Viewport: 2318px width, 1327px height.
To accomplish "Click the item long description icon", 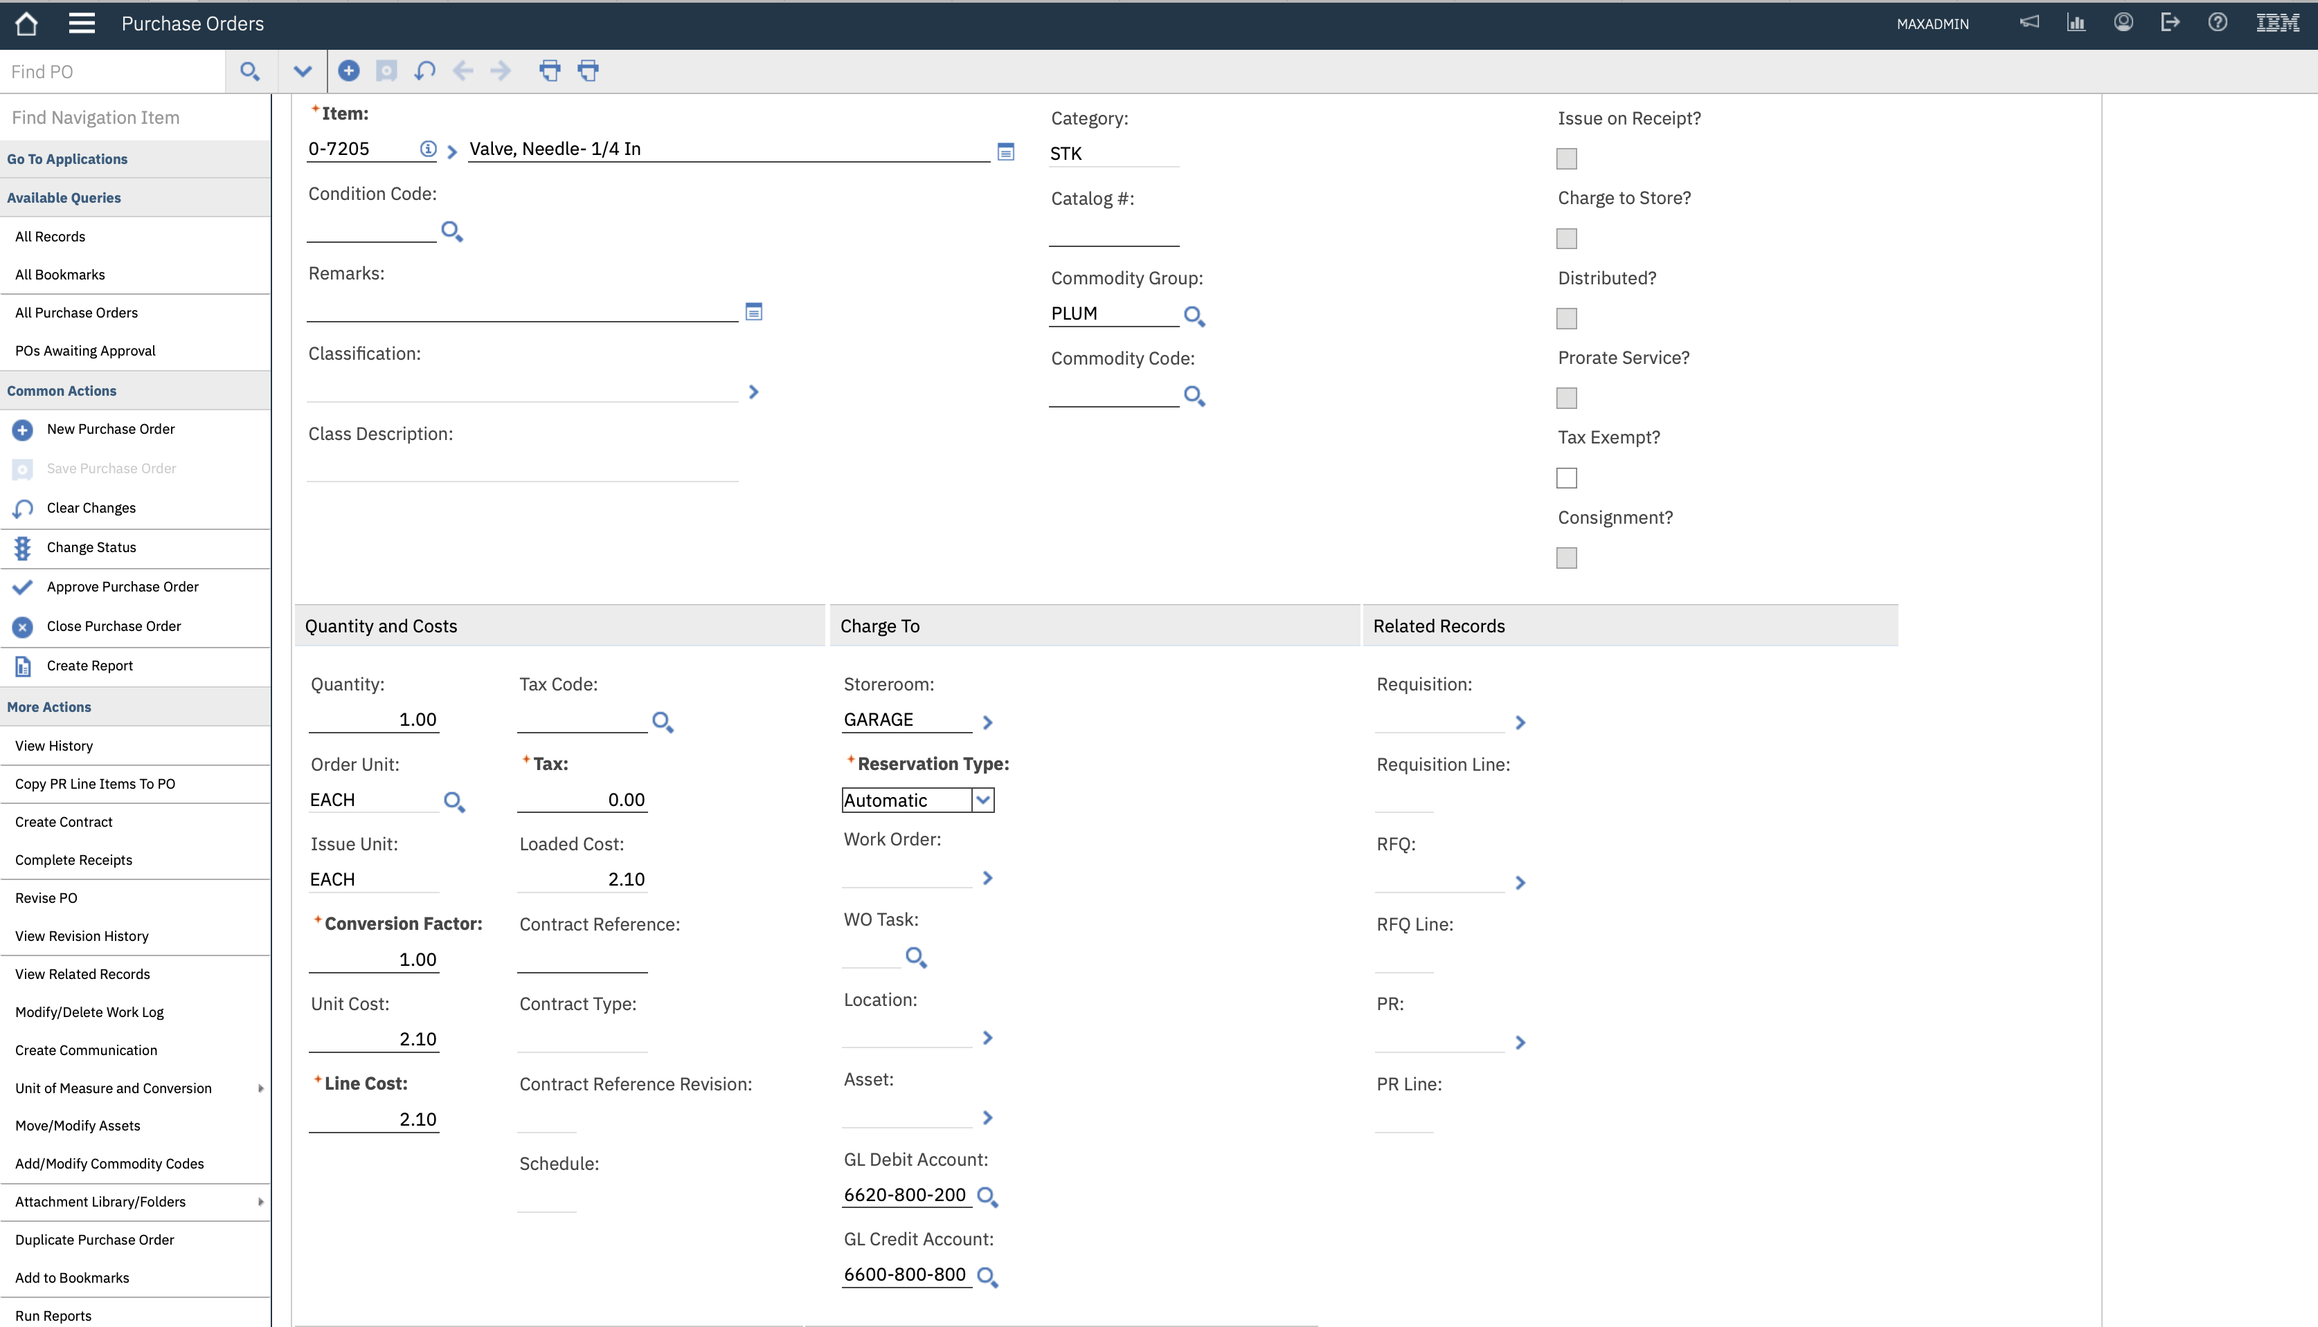I will (x=1006, y=152).
